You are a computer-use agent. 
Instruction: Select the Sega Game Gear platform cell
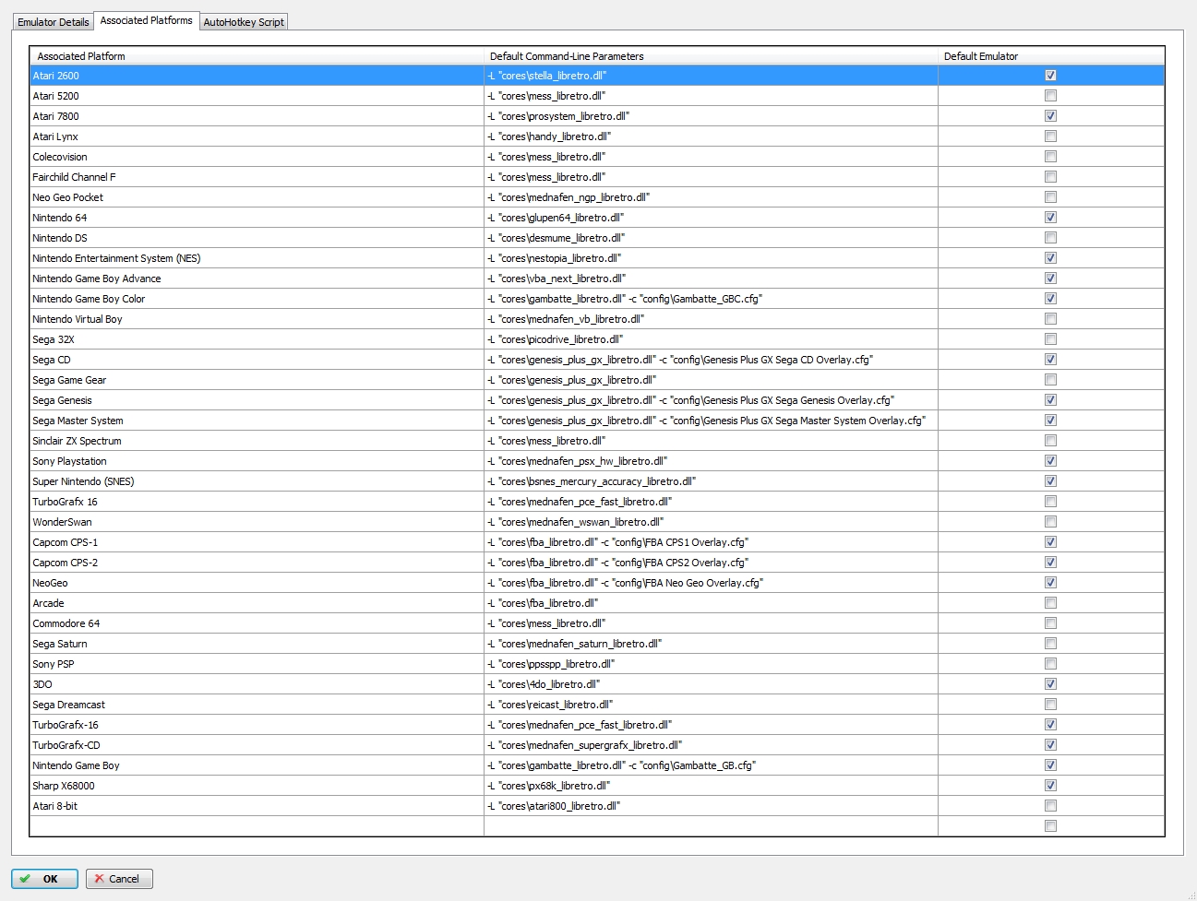click(257, 380)
